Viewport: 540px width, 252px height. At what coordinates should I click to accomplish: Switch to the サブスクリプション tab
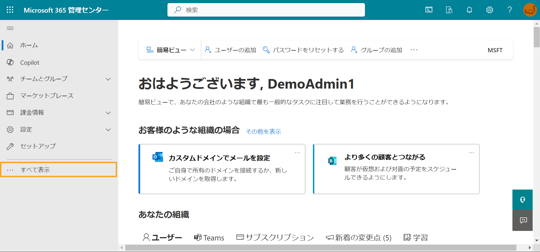click(275, 238)
